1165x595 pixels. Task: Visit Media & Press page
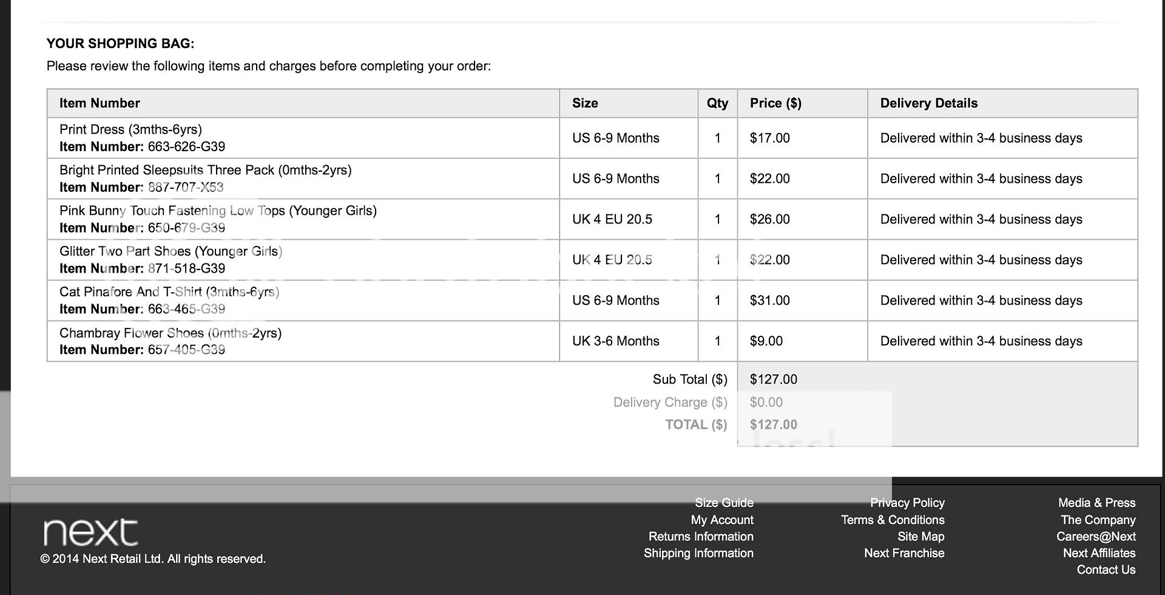1096,503
